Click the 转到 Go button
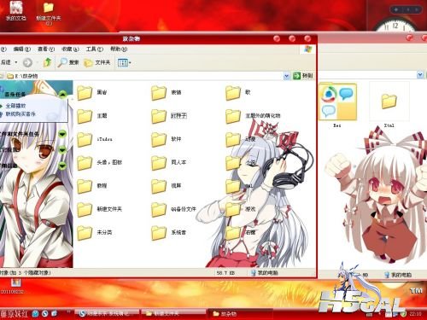 tap(303, 76)
